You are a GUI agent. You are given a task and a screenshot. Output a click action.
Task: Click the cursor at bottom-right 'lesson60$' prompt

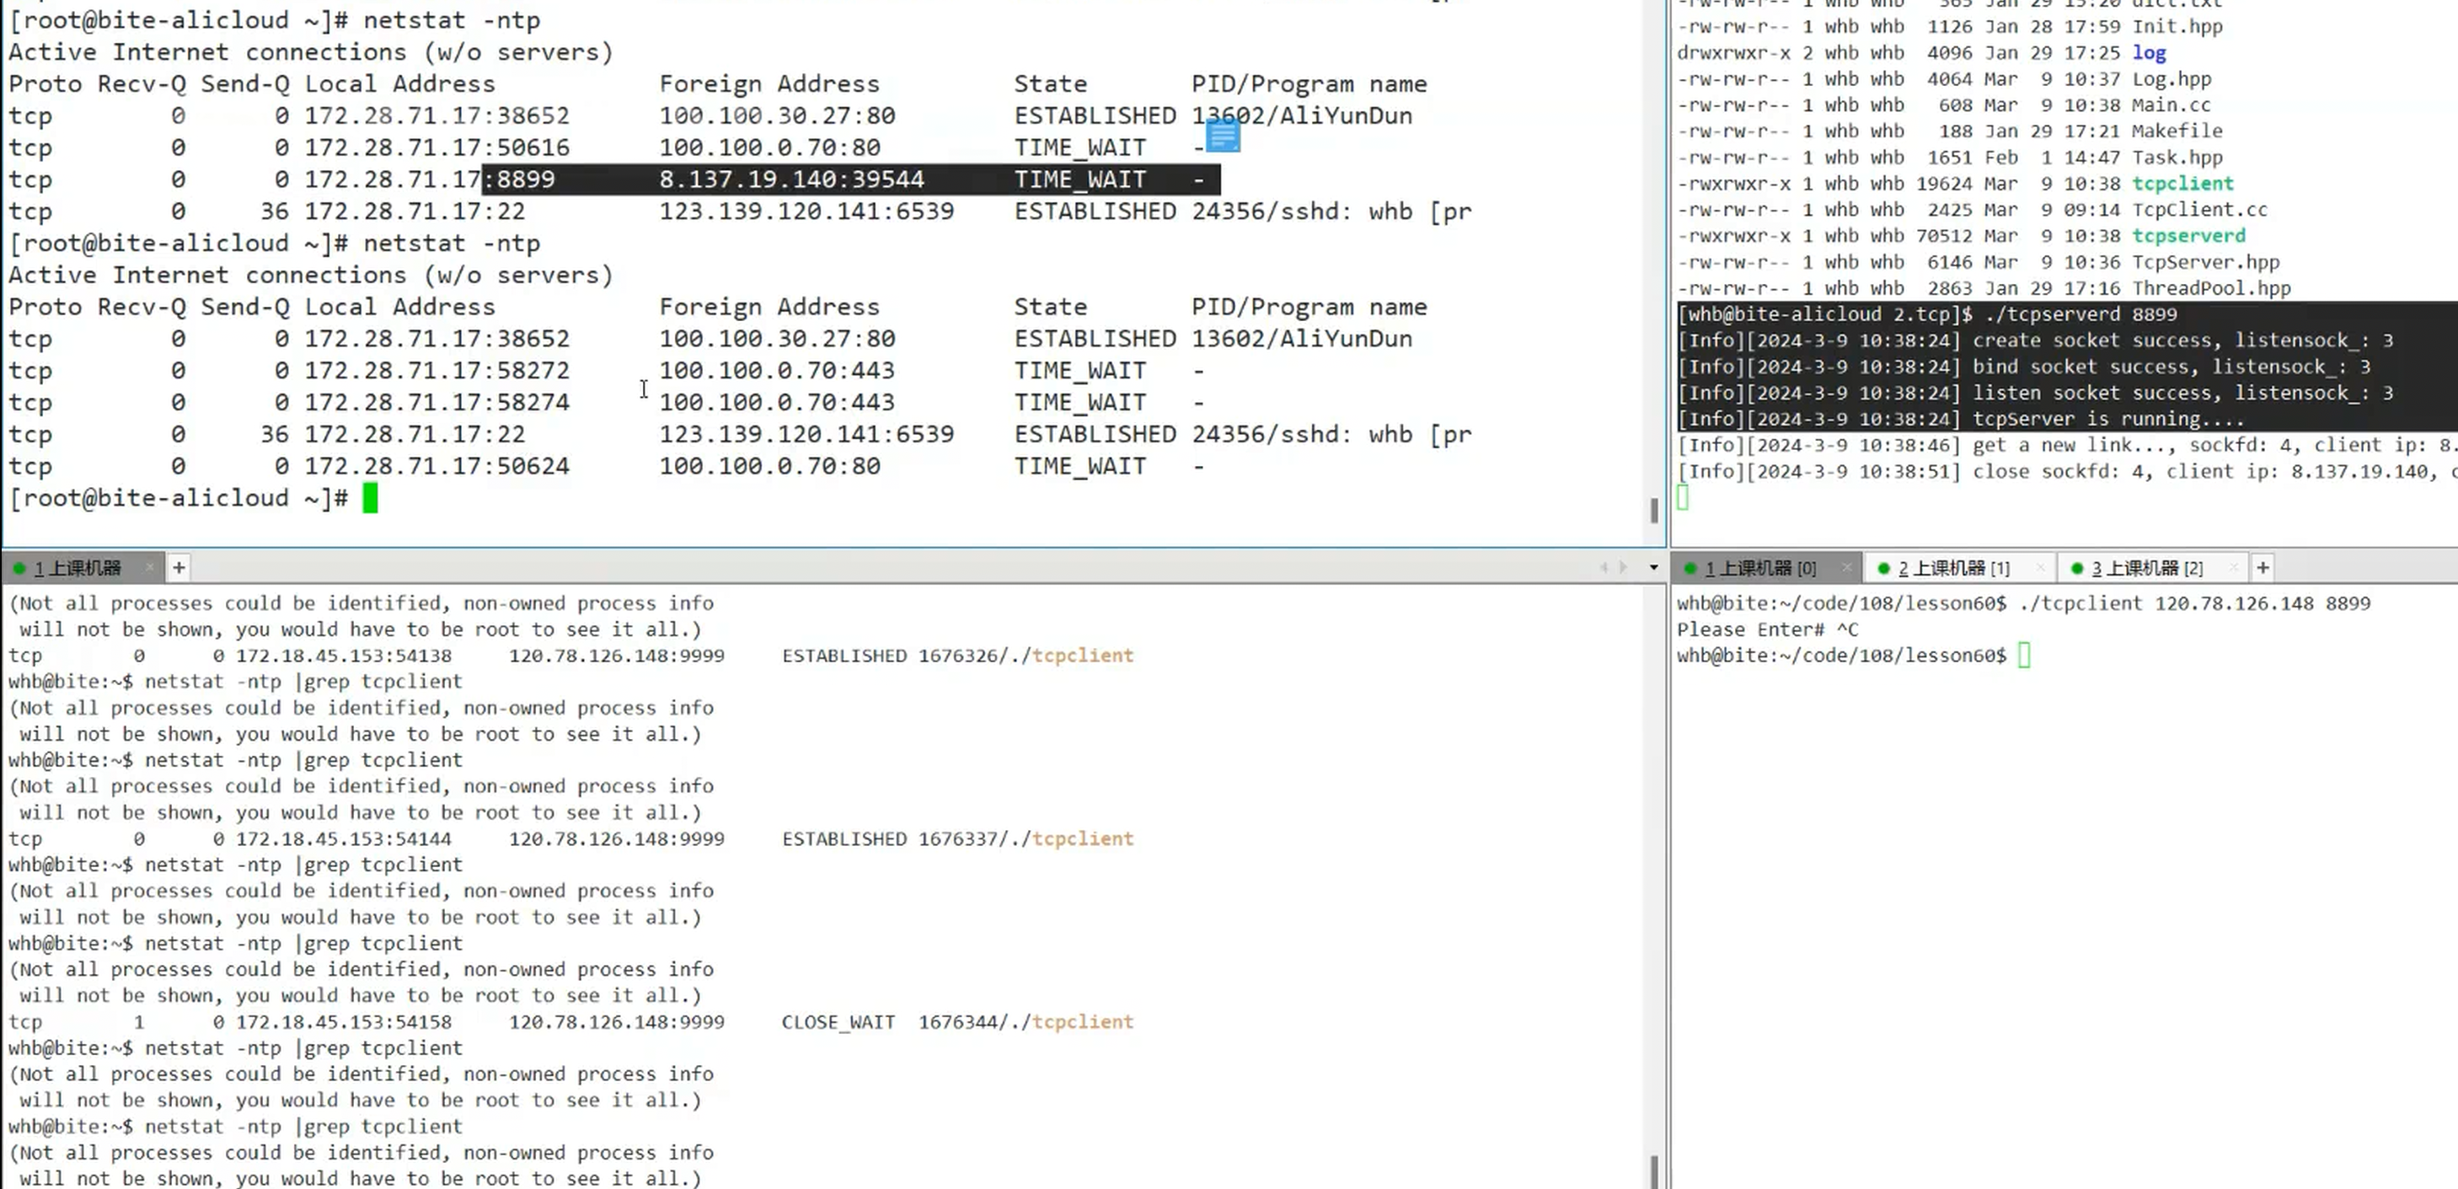tap(2024, 656)
